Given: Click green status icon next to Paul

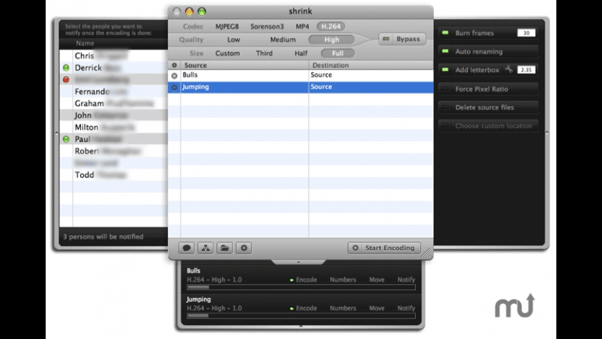Looking at the screenshot, I should tap(66, 139).
